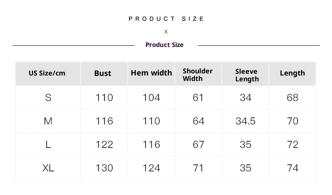
Task: Select the 122 bust value for L
Action: click(104, 145)
